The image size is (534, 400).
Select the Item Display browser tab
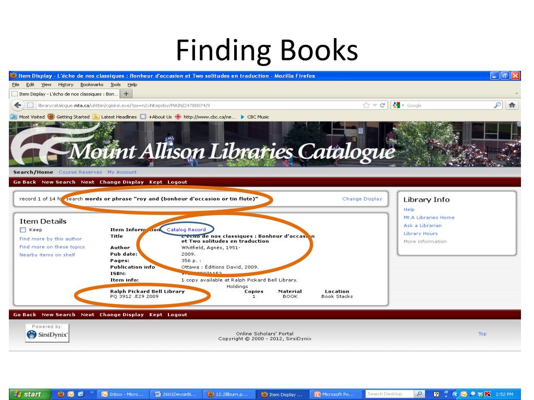(65, 94)
